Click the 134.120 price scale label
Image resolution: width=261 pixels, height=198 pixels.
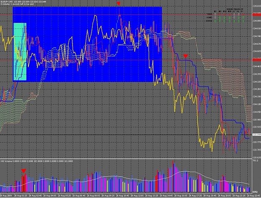pos(257,104)
